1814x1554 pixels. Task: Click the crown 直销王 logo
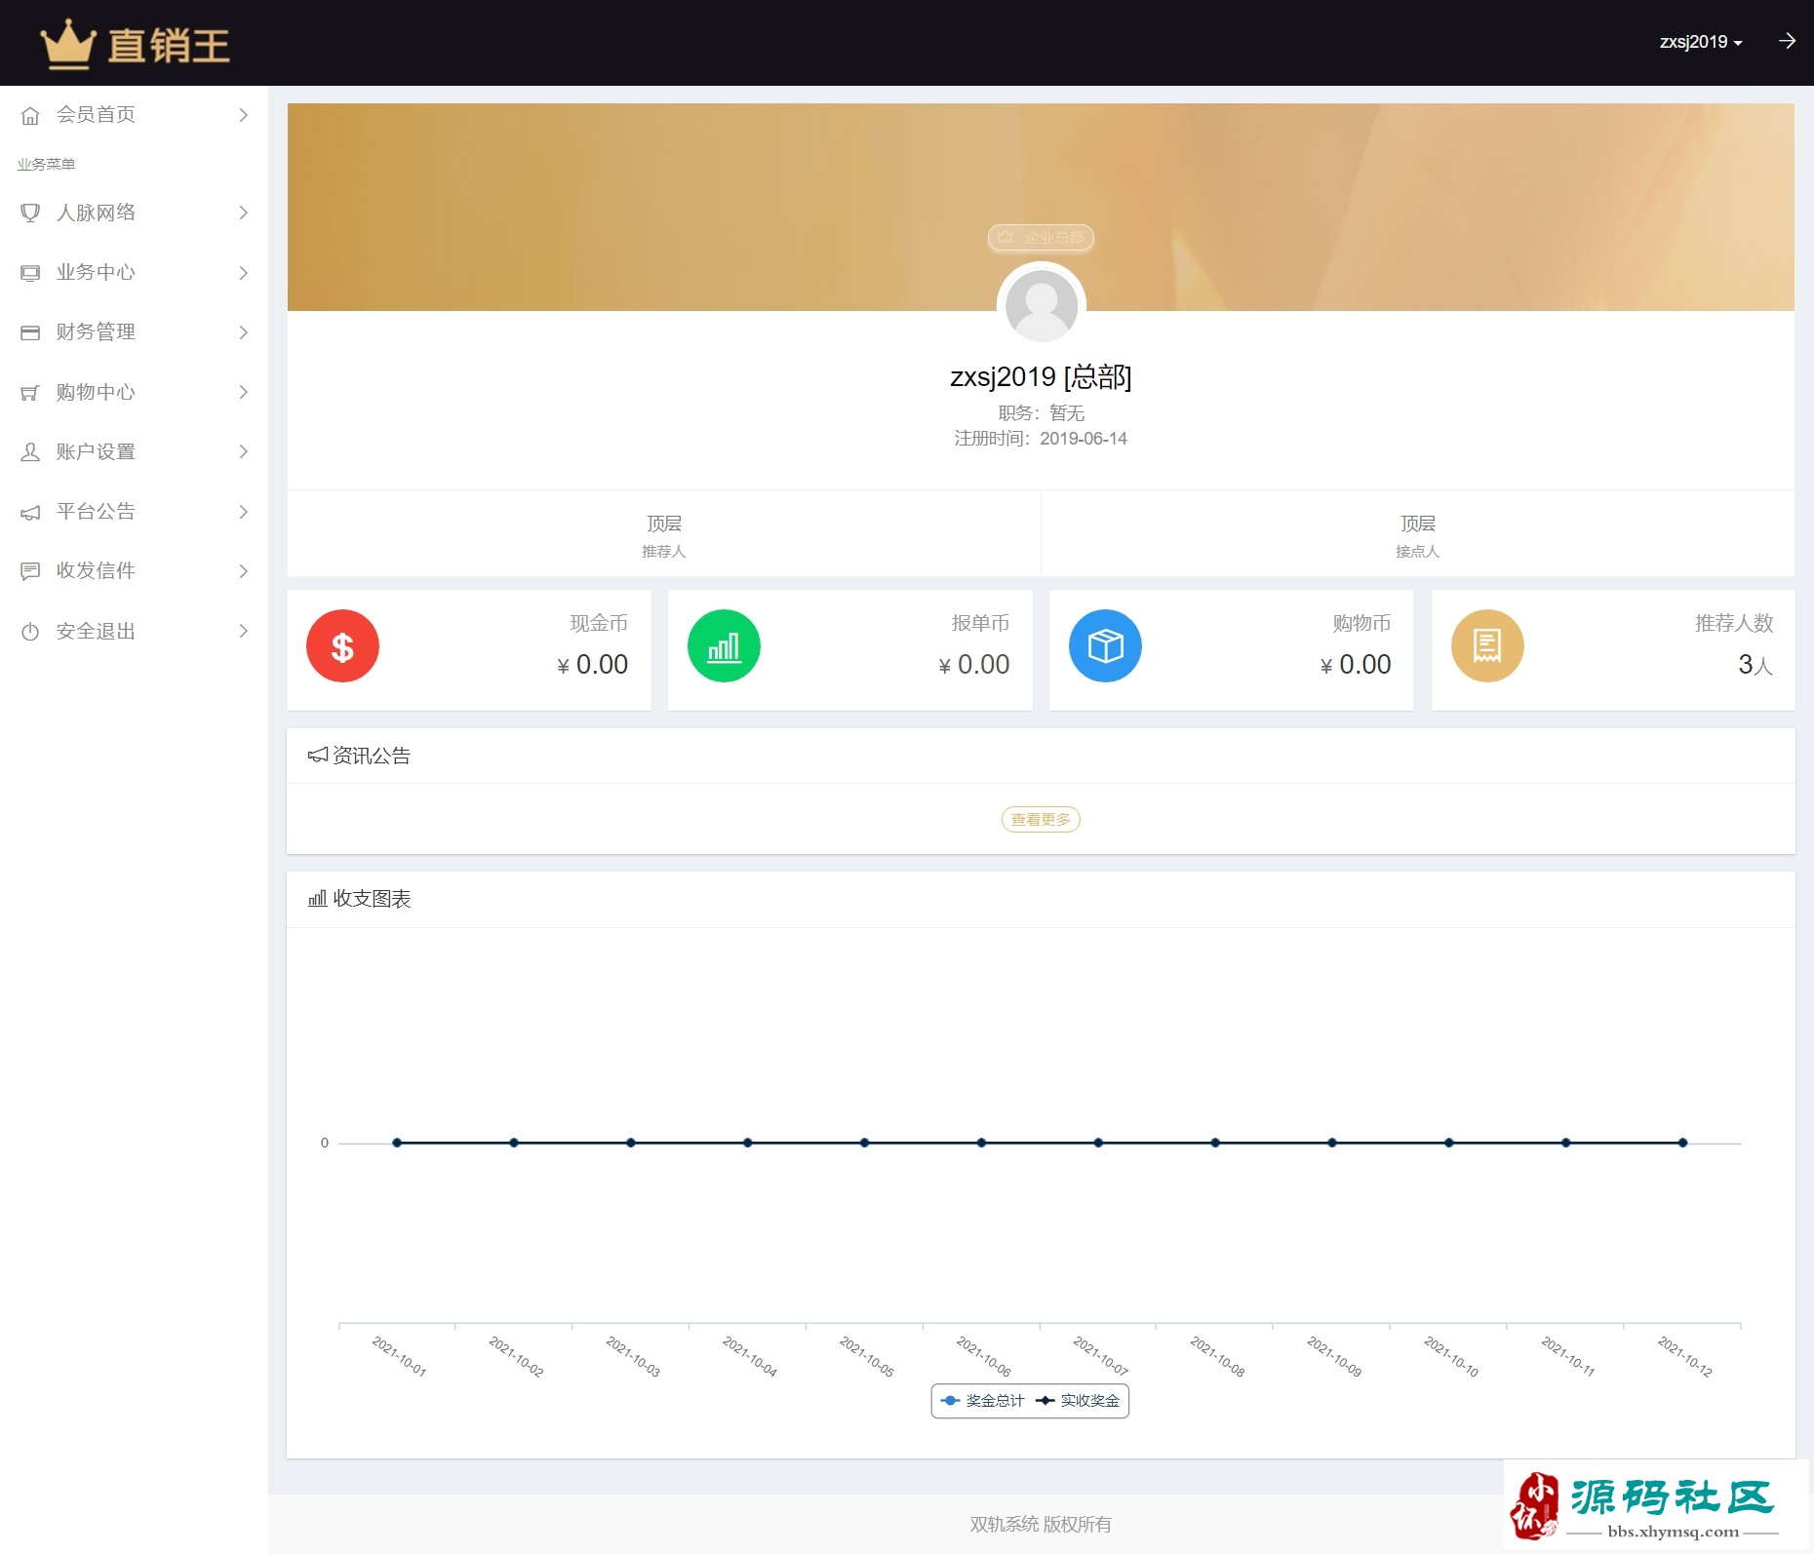(x=136, y=45)
